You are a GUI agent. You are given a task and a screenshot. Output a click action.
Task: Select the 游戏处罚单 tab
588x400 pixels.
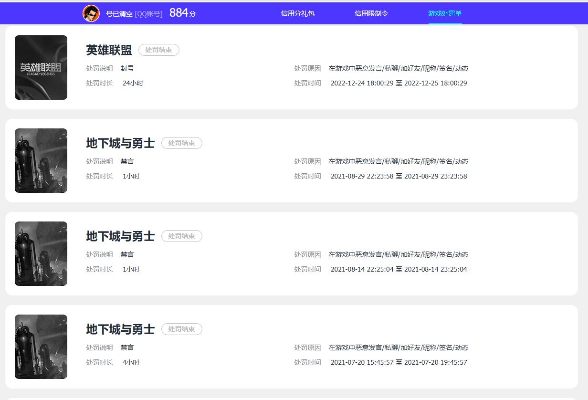(445, 13)
